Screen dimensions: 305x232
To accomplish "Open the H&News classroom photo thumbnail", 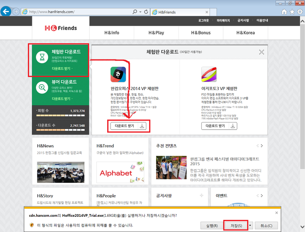I will point(61,172).
